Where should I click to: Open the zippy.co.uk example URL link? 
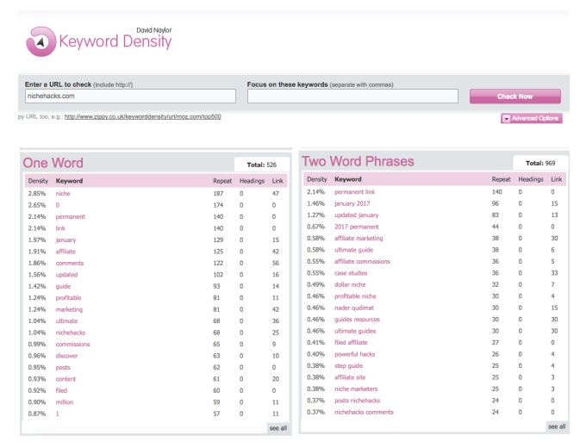point(143,116)
